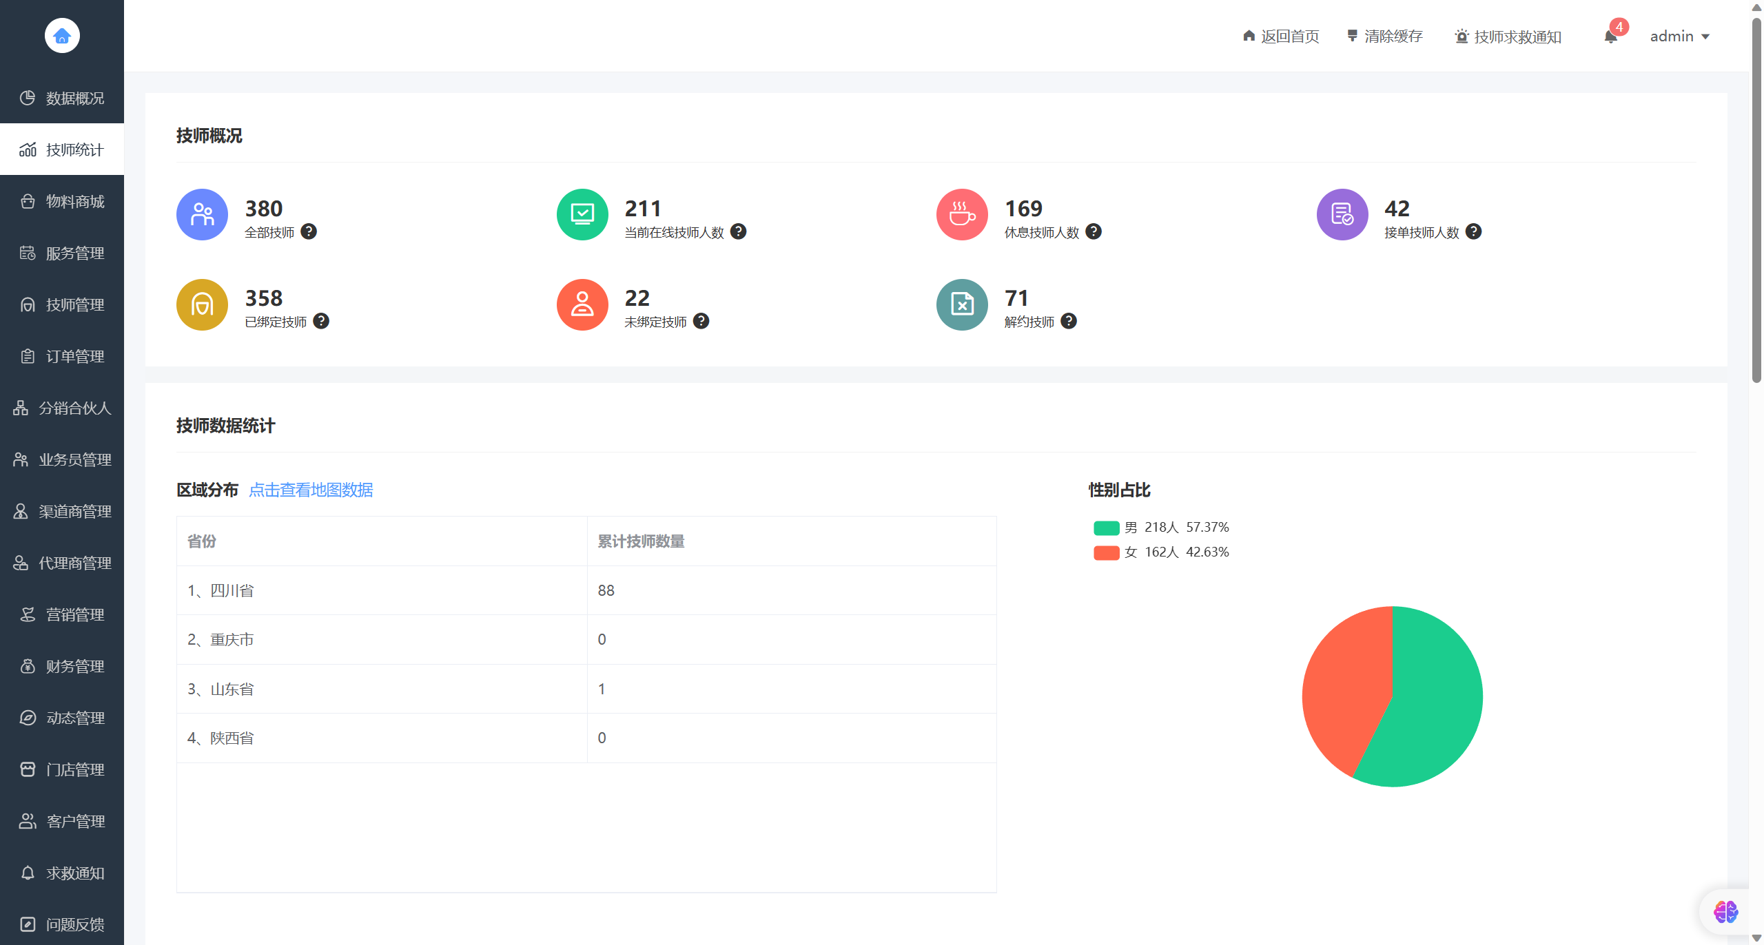Show help tooltip for 已绑定技师
This screenshot has height=945, width=1764.
321,321
